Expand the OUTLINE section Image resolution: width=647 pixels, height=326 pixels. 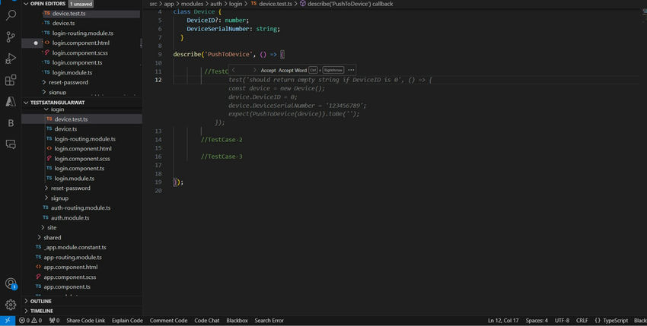coord(41,301)
